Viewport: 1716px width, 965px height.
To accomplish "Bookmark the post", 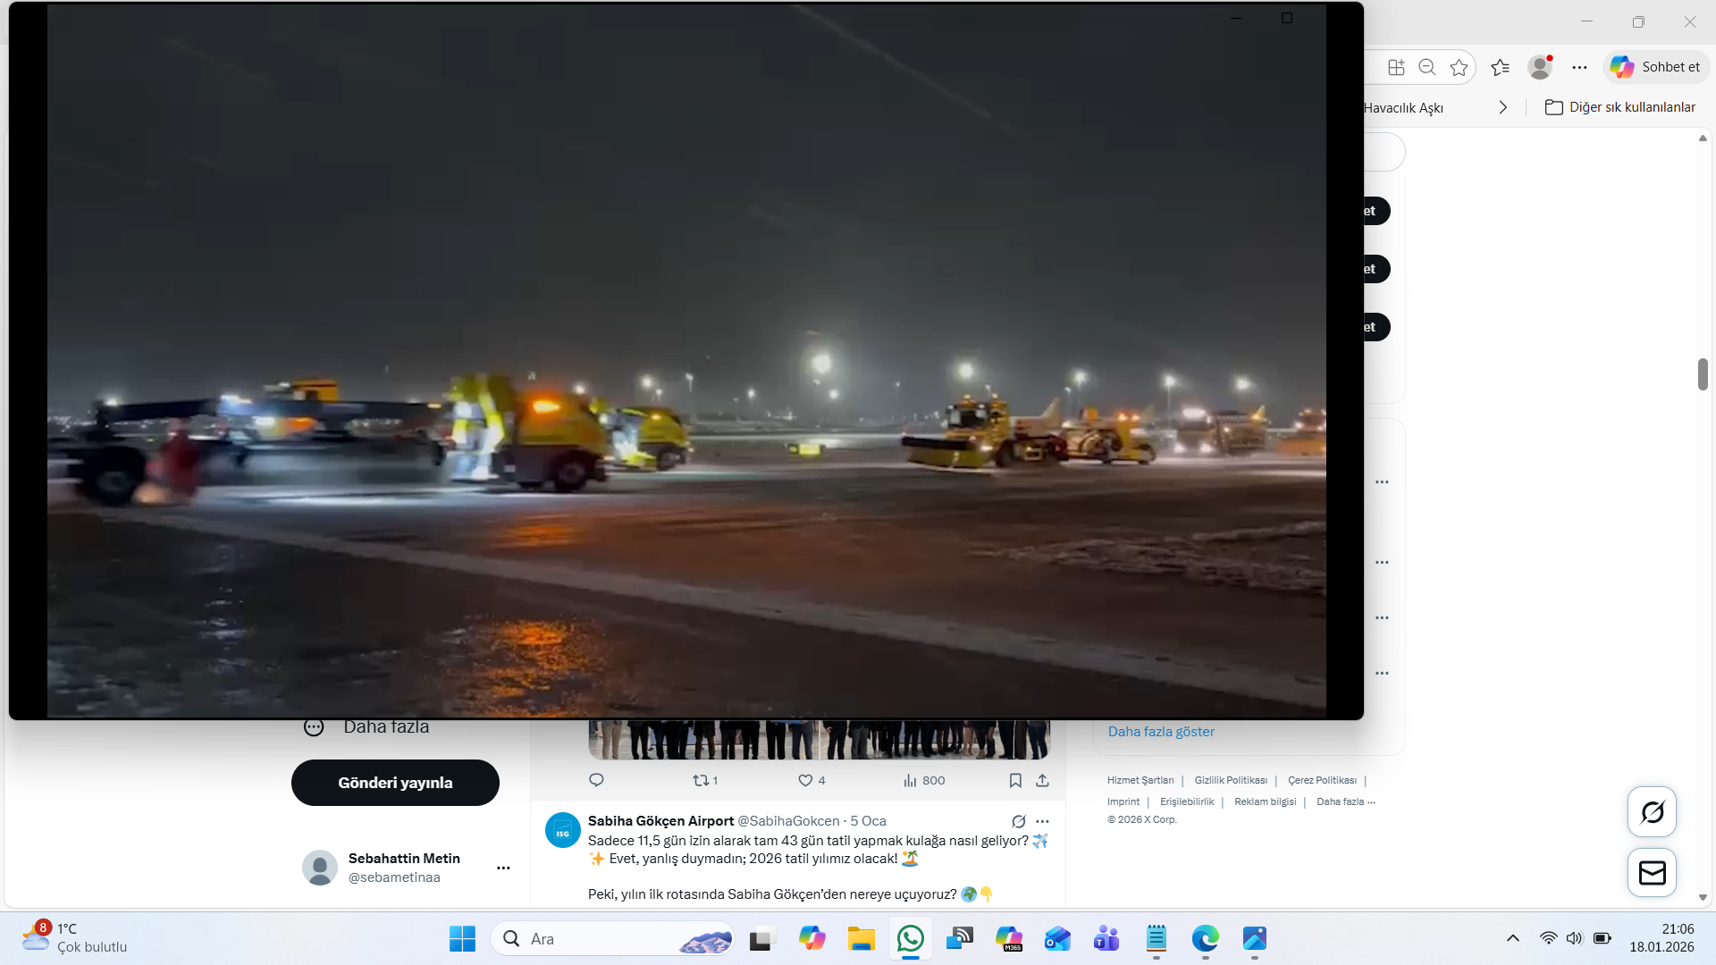I will pos(1015,780).
